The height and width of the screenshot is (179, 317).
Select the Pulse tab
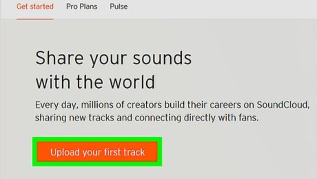118,7
